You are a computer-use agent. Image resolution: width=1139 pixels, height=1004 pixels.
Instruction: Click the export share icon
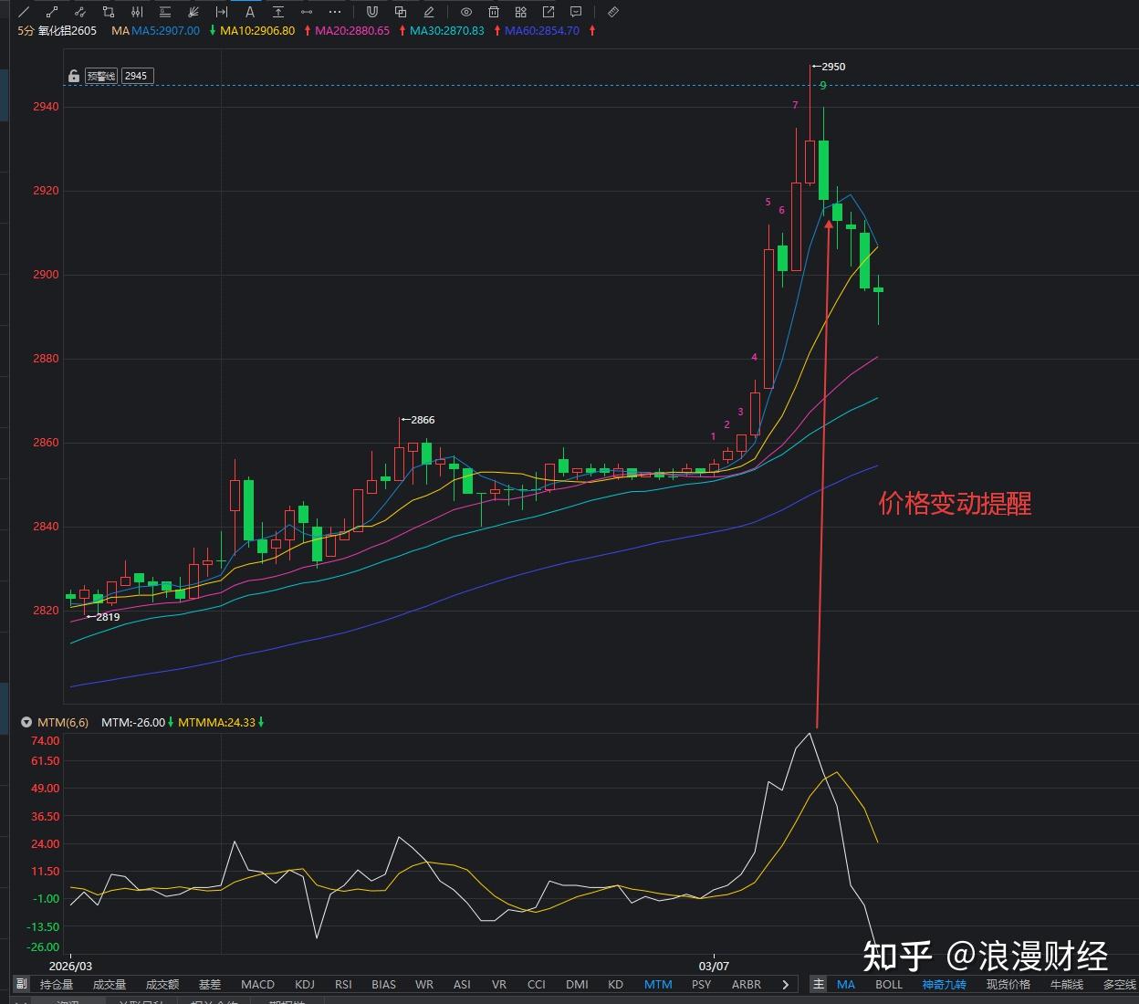pos(549,12)
